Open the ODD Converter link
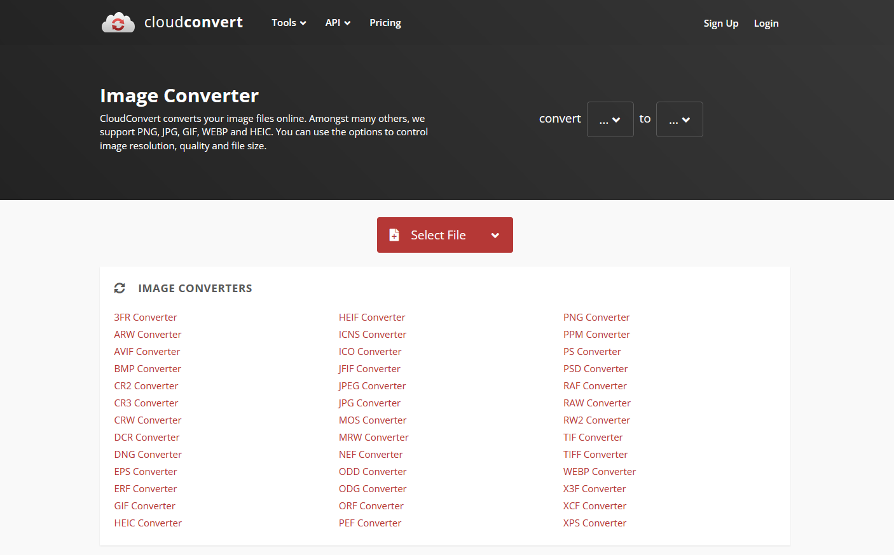894x555 pixels. tap(373, 472)
